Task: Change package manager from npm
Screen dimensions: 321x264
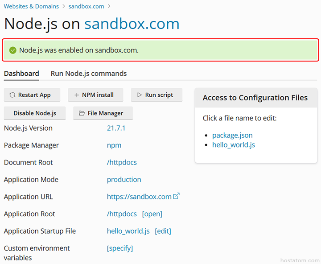Action: 114,145
